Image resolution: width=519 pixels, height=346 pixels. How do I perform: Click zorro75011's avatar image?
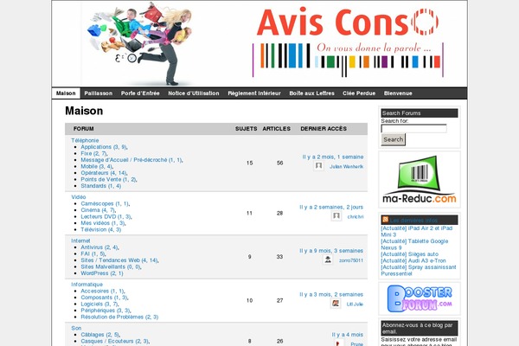[x=328, y=259]
